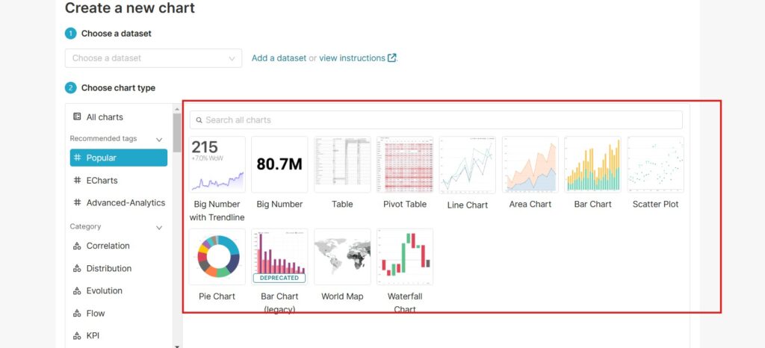Collapse the Category section chevron
This screenshot has width=765, height=348.
158,227
